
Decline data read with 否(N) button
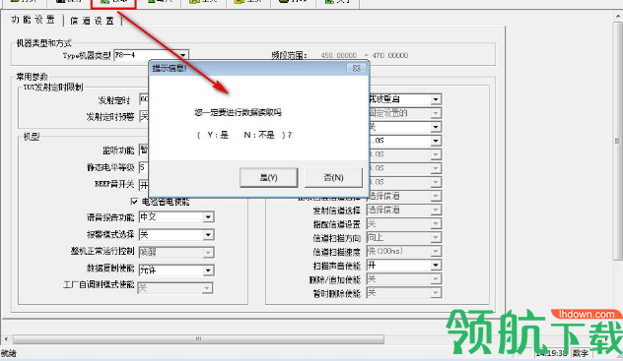tap(333, 177)
